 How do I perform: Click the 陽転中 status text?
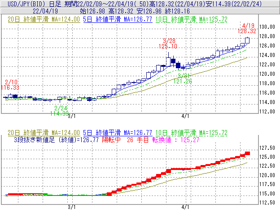[111, 139]
